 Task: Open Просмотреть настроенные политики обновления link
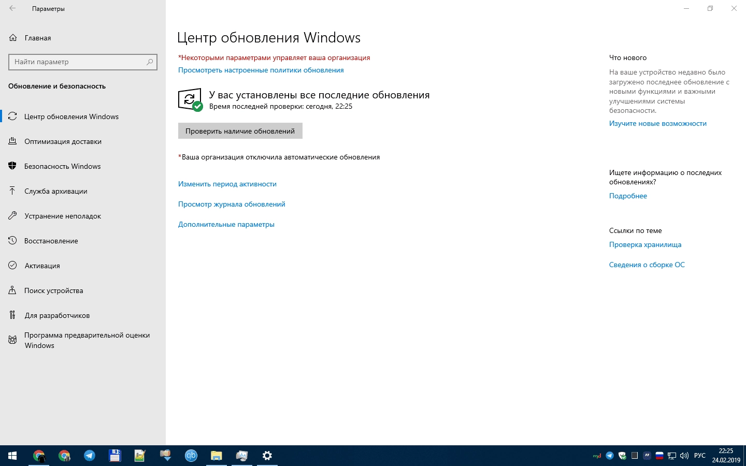(261, 70)
